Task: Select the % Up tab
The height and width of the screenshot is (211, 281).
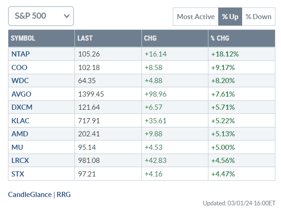Action: point(230,17)
